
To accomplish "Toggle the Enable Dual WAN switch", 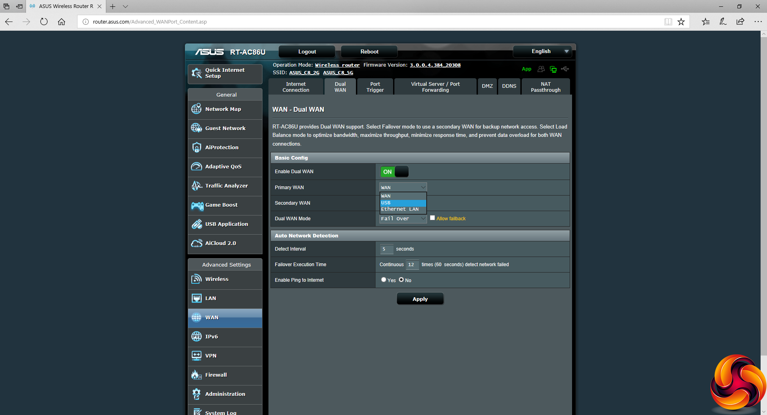I will pos(394,172).
